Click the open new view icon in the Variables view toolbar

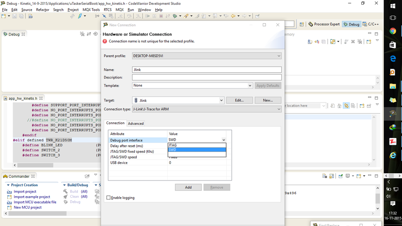(x=369, y=41)
